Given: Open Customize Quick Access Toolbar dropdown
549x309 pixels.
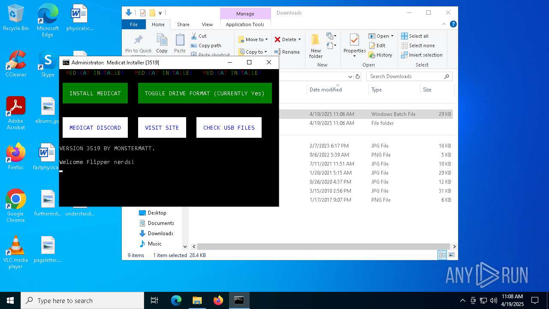Looking at the screenshot, I should click(160, 13).
